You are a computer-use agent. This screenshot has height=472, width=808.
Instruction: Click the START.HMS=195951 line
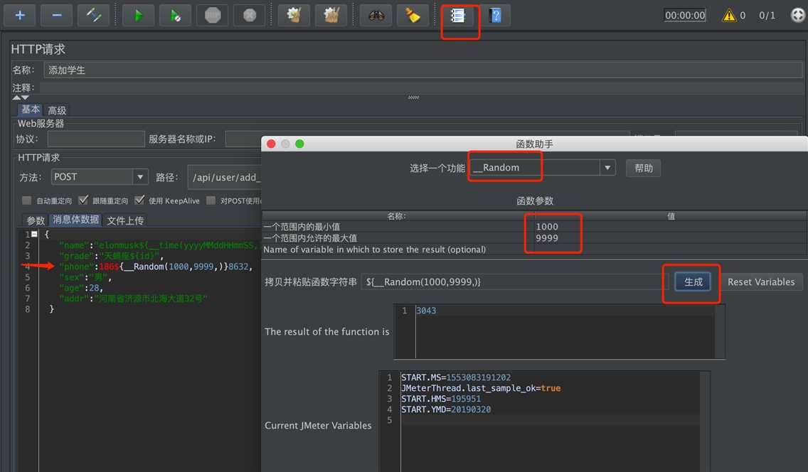tap(441, 399)
